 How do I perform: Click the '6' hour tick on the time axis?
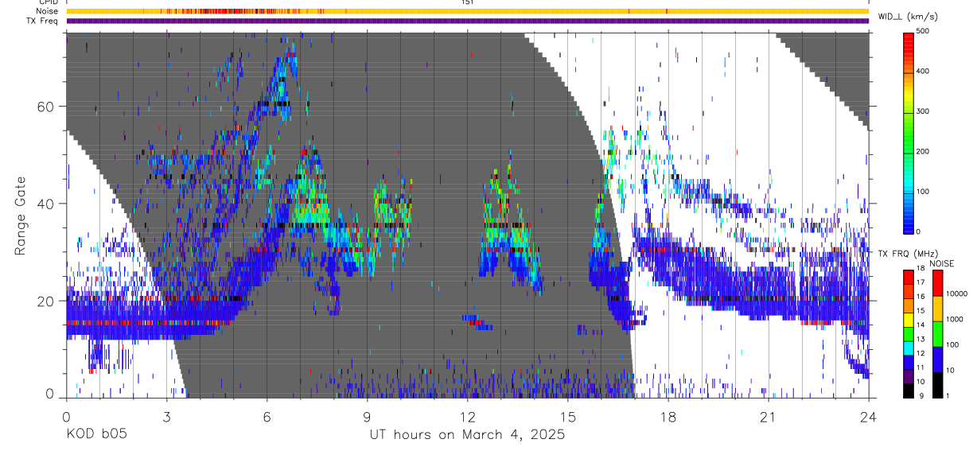click(267, 416)
